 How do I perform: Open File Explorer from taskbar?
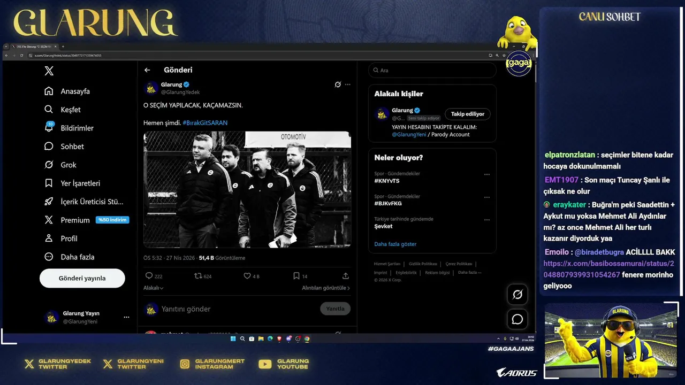(261, 338)
